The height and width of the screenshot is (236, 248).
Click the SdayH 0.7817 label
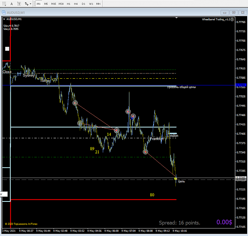(11, 26)
